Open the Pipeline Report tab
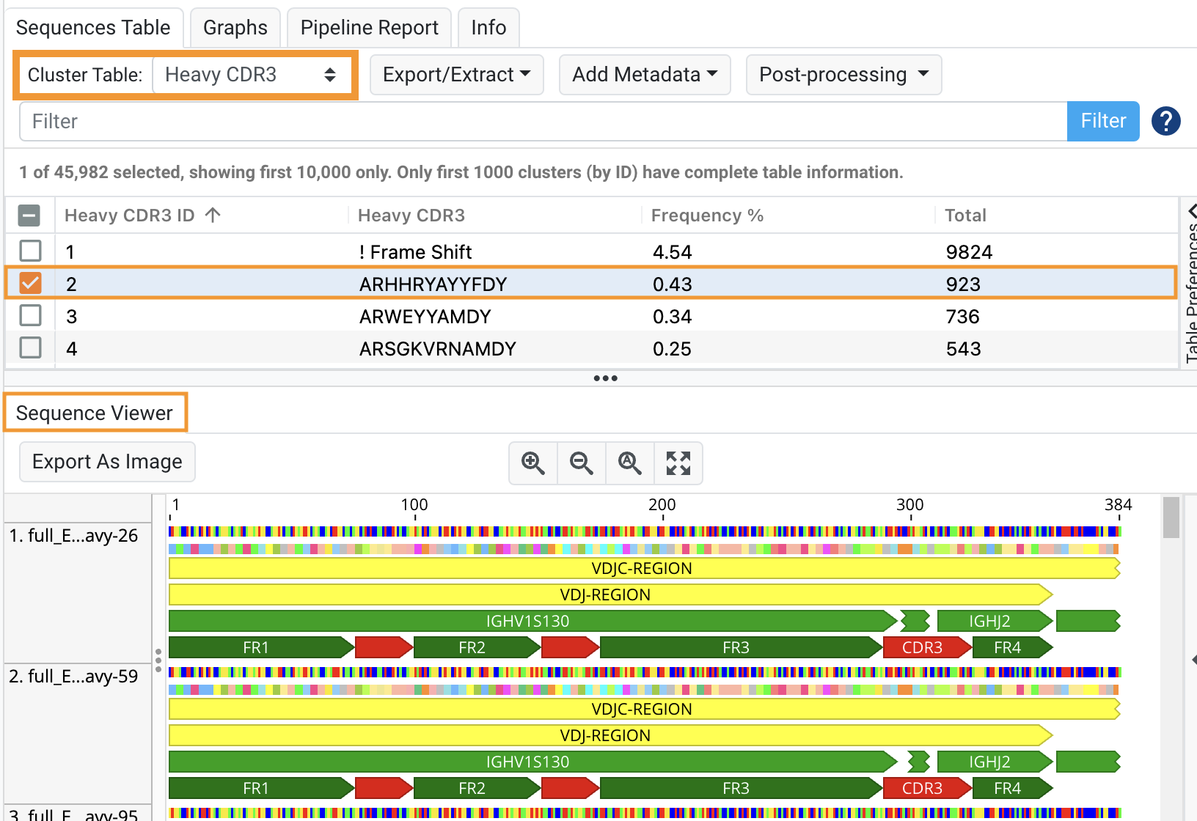This screenshot has width=1197, height=821. pyautogui.click(x=369, y=28)
